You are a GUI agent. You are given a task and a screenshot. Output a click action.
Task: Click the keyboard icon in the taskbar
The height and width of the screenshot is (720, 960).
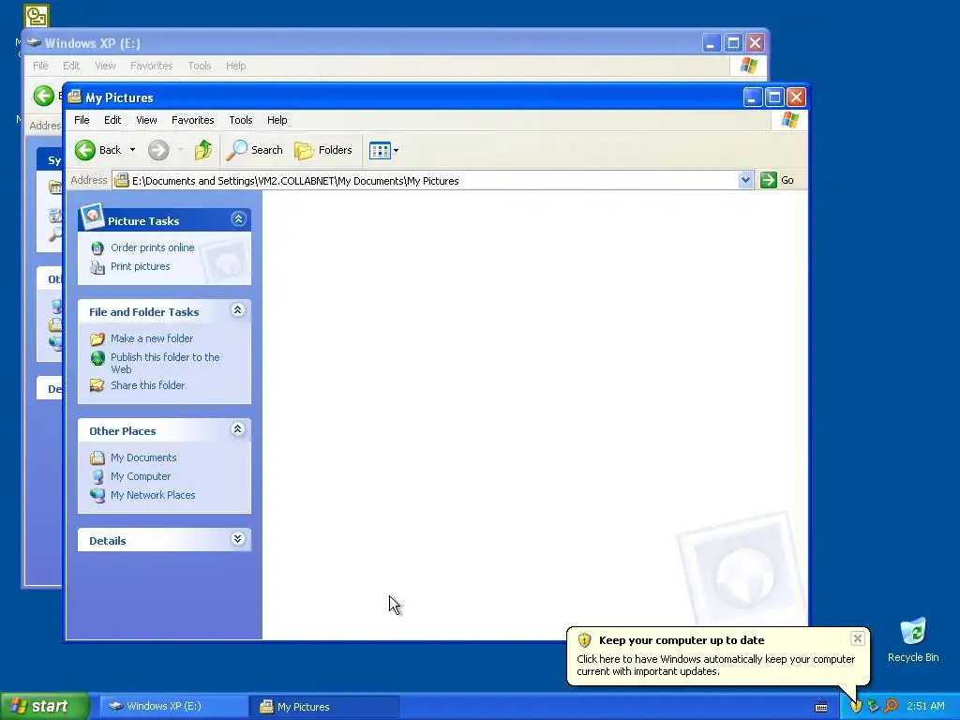coord(821,707)
